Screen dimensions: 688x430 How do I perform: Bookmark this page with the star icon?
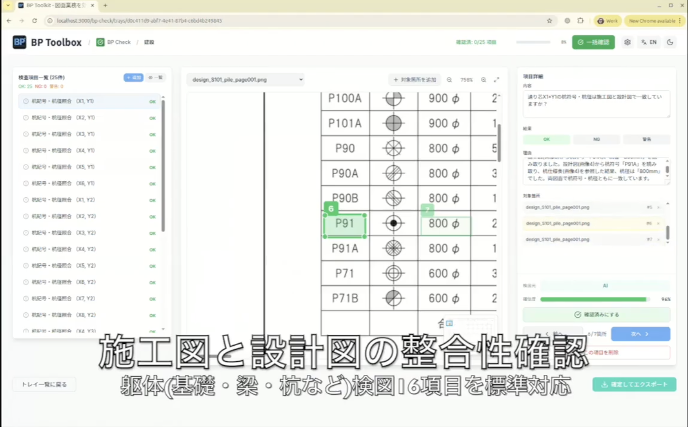[x=549, y=21]
